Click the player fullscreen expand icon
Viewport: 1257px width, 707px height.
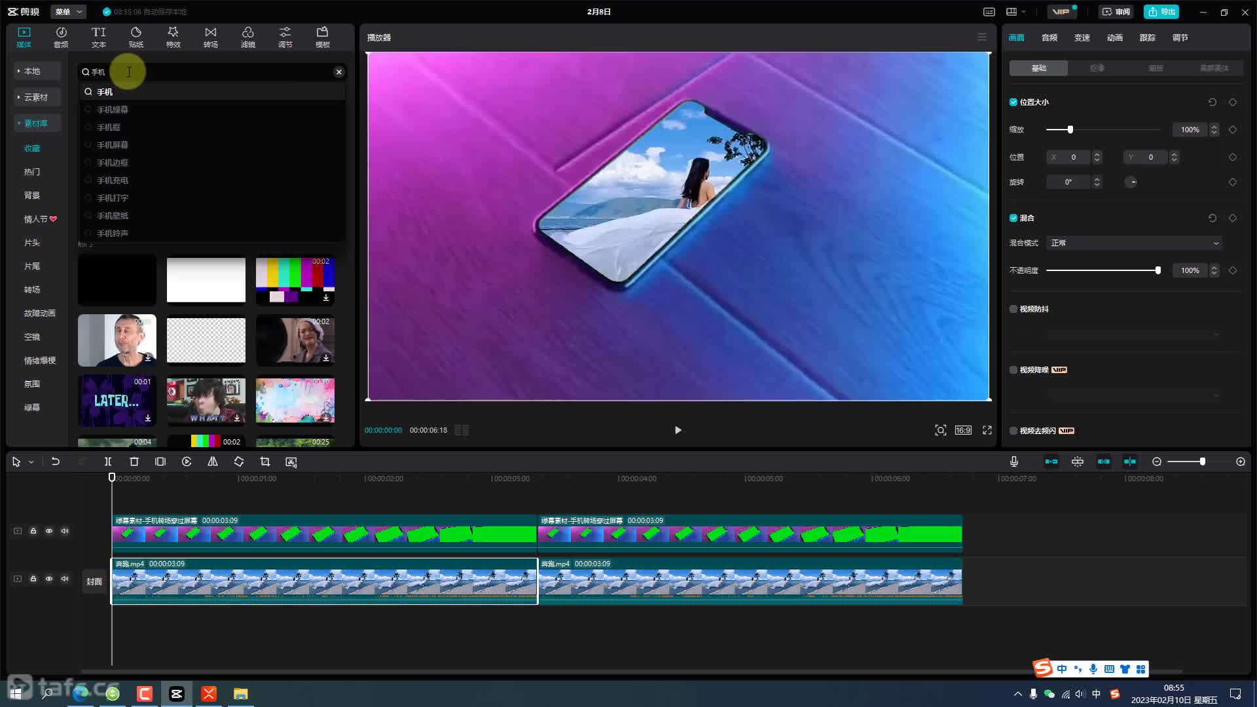987,430
